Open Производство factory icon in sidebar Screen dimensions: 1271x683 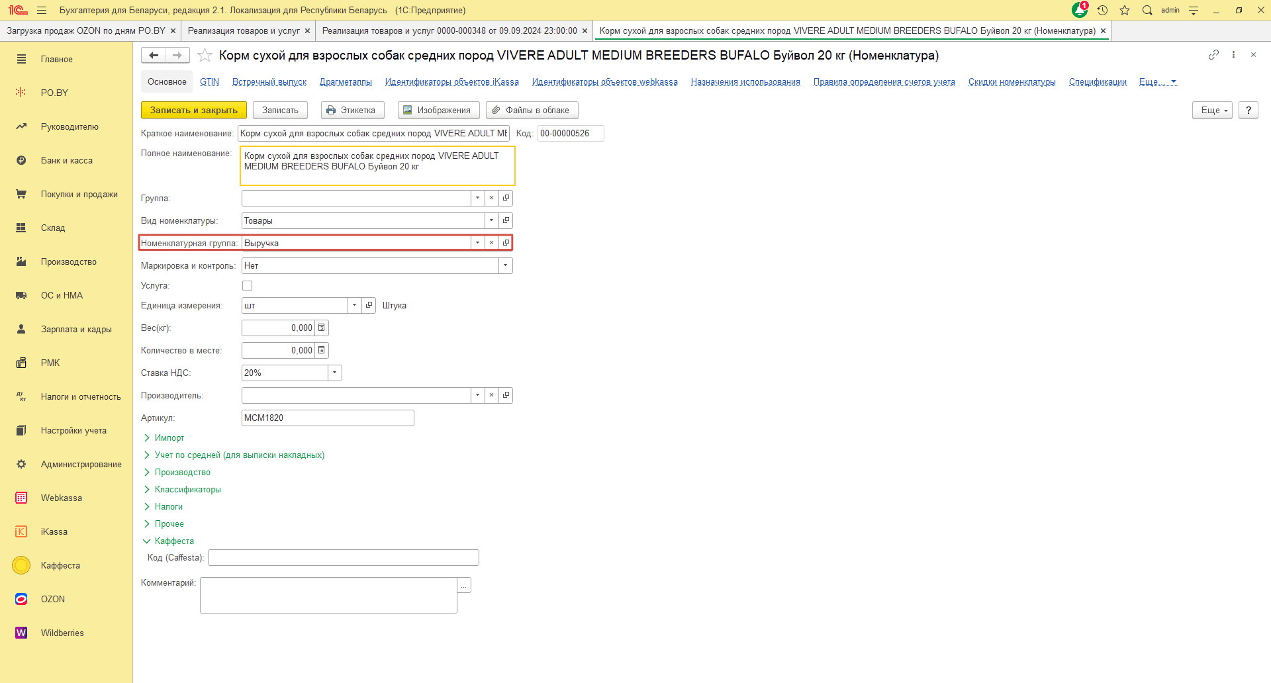(x=21, y=261)
